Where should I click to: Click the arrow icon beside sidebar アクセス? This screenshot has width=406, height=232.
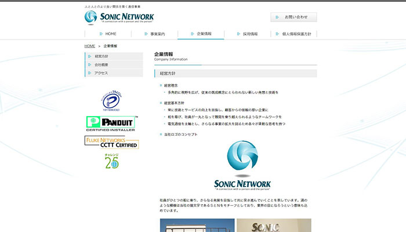(89, 73)
